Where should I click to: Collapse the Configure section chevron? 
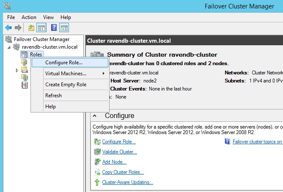(95, 116)
